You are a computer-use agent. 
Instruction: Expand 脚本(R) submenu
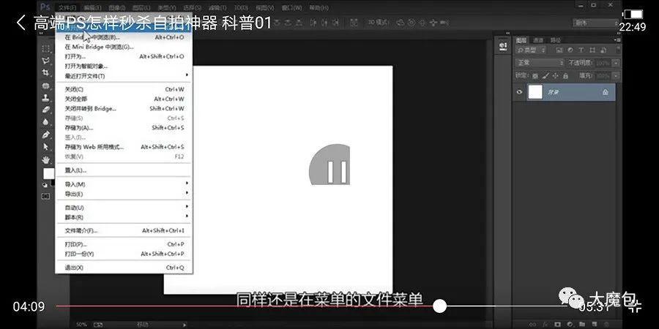coord(124,217)
